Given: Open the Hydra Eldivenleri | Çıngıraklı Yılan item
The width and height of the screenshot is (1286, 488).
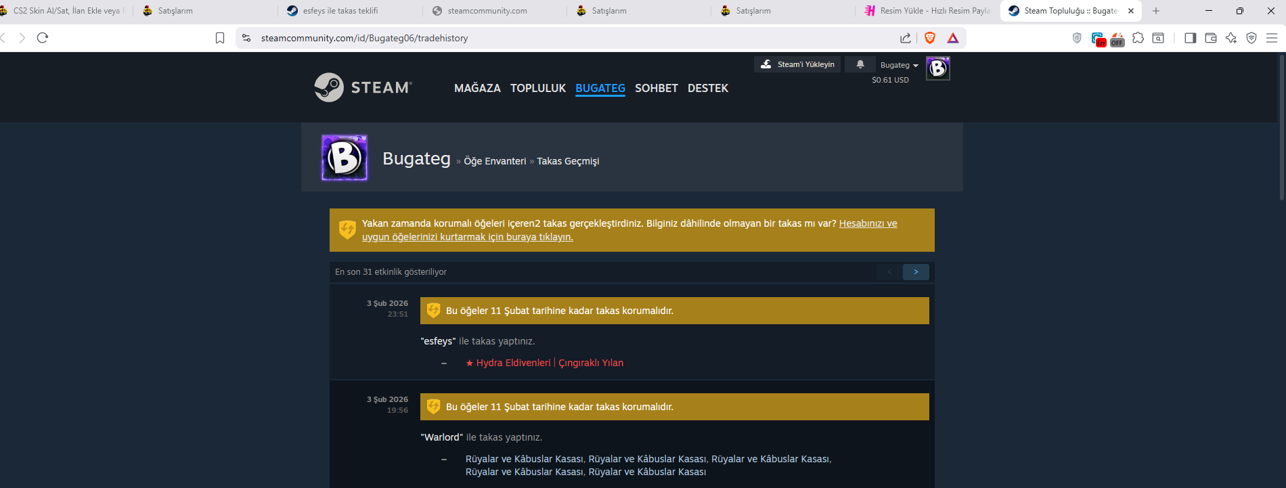Looking at the screenshot, I should coord(544,363).
